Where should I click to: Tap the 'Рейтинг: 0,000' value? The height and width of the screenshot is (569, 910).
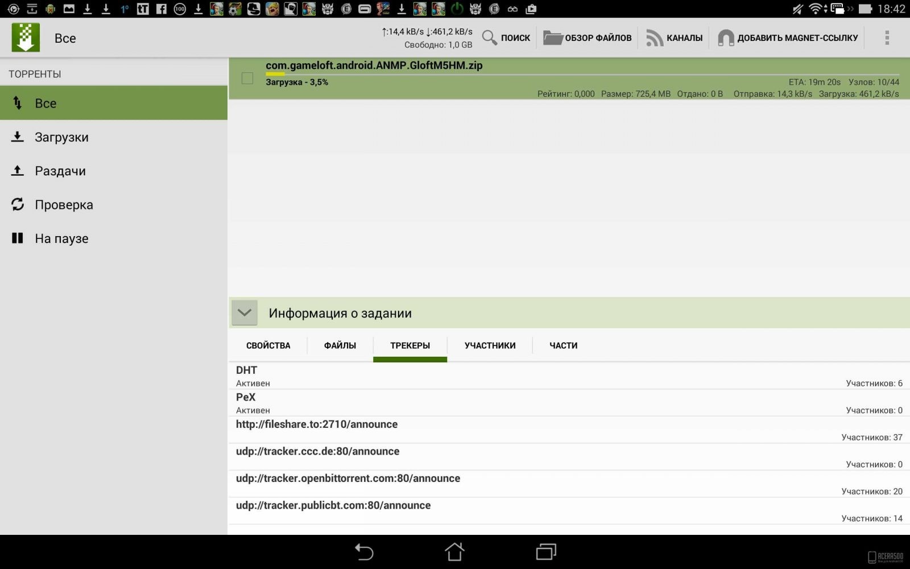pos(566,94)
